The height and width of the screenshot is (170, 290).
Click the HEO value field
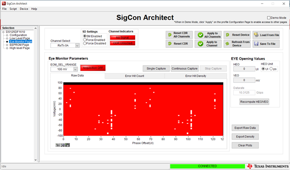[x=244, y=69]
